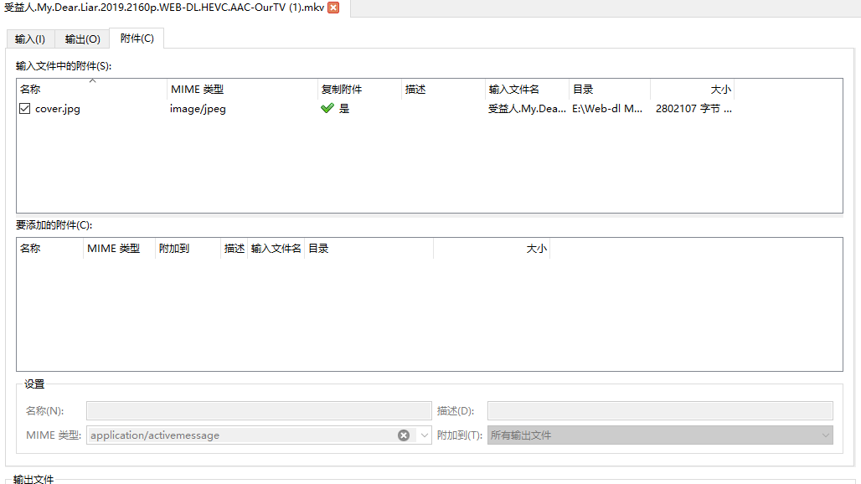Click the 输入文件名 header in top table
The width and height of the screenshot is (861, 484).
527,90
